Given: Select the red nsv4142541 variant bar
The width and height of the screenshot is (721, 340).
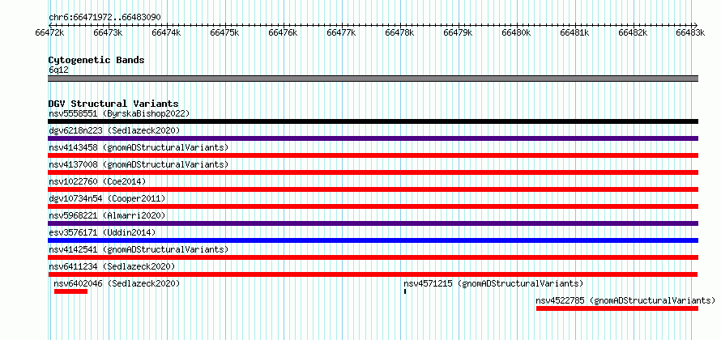Looking at the screenshot, I should click(373, 257).
